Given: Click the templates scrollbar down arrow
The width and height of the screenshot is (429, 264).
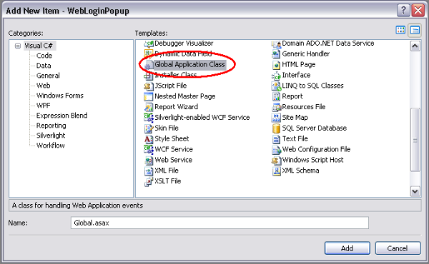Looking at the screenshot, I should point(415,191).
